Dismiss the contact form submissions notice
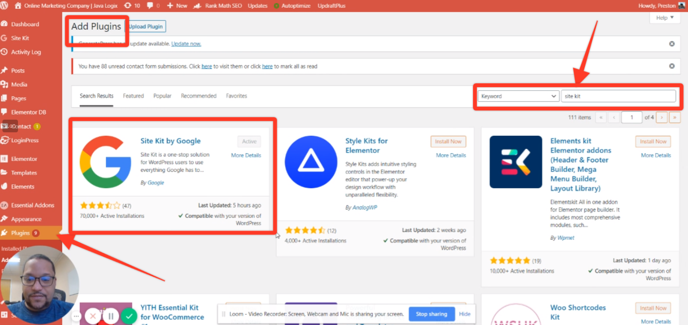 (x=672, y=66)
